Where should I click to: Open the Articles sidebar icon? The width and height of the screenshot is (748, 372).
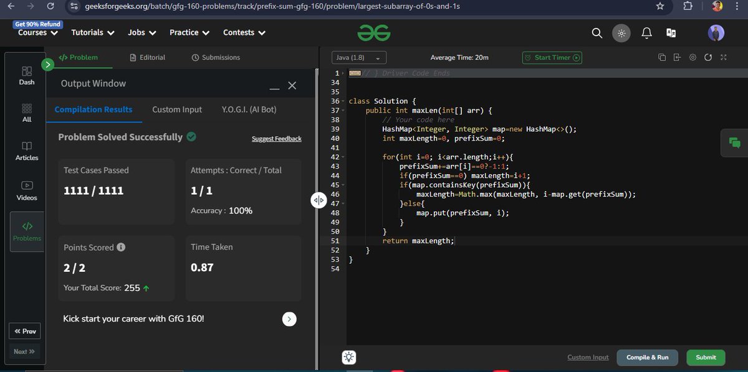[27, 151]
